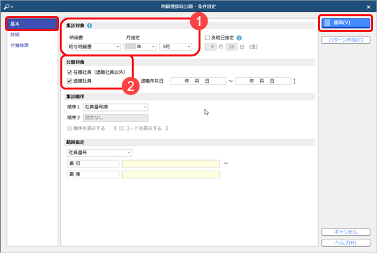Toggle the 在職社員(退職社員以外) checkbox

click(69, 72)
